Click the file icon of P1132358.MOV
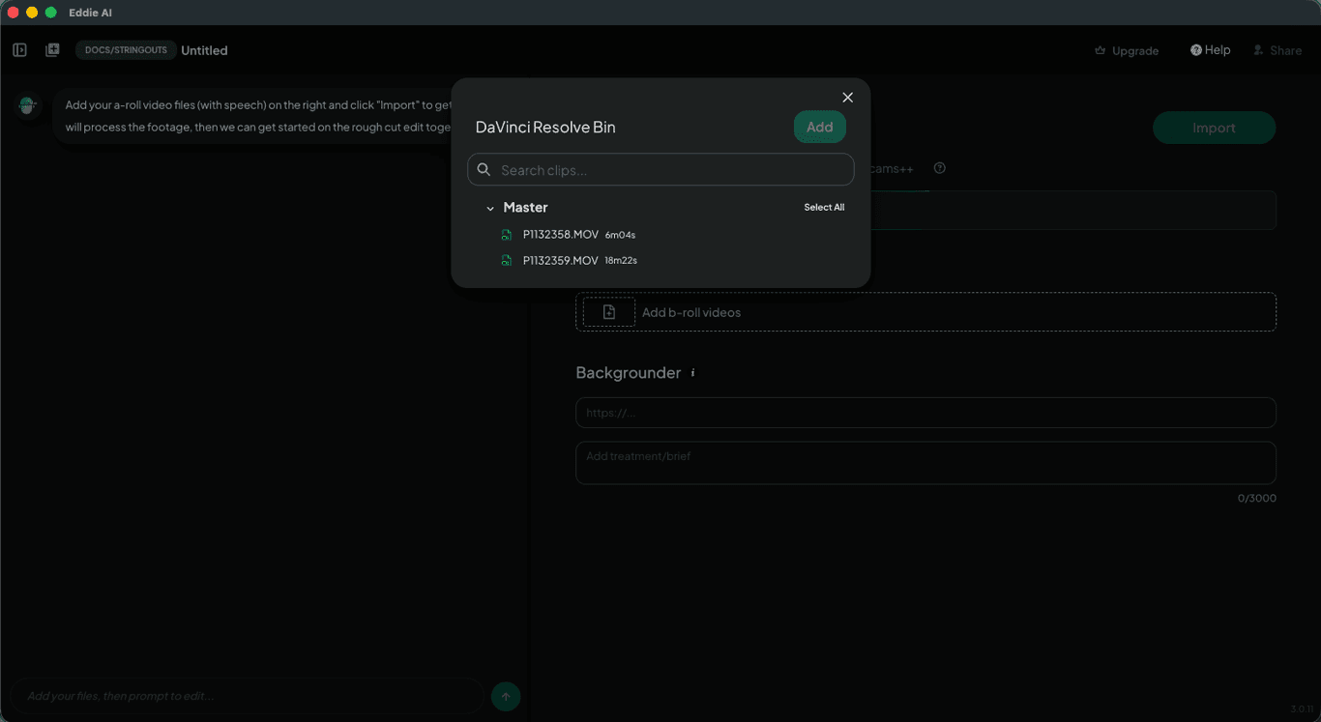Image resolution: width=1321 pixels, height=722 pixels. tap(507, 235)
